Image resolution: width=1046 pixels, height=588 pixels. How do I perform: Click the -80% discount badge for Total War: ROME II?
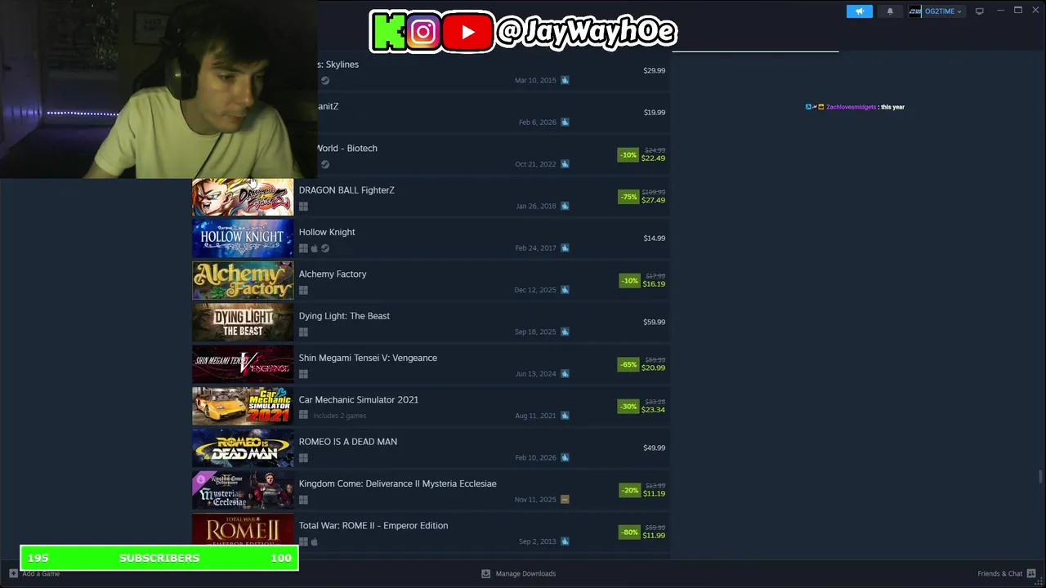tap(628, 532)
